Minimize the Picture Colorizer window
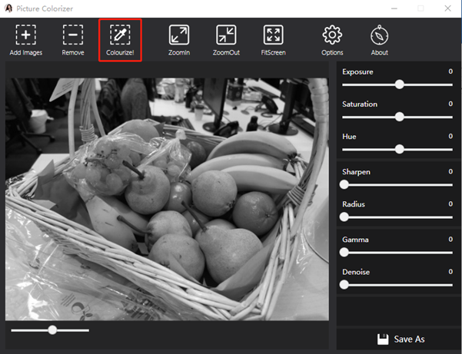The height and width of the screenshot is (354, 462). (394, 8)
